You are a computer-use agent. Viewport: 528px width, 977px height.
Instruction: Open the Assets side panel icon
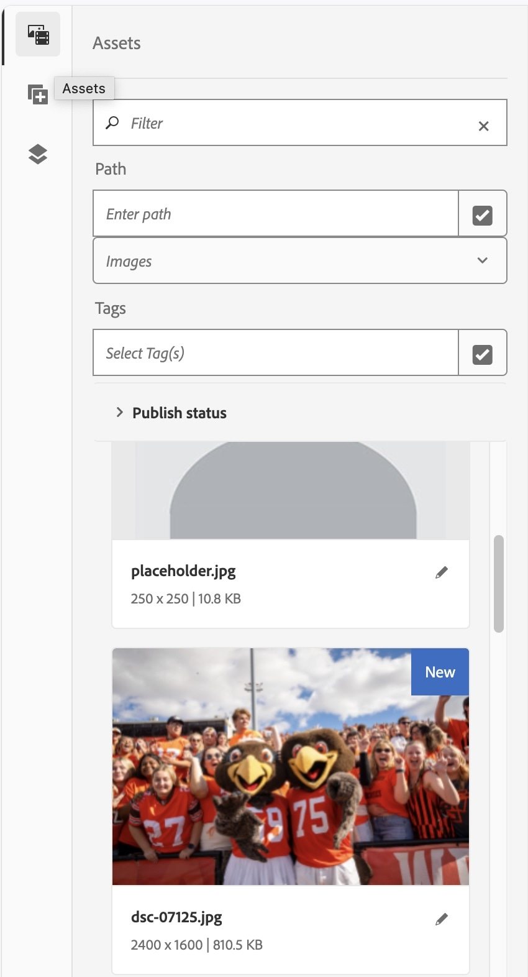click(38, 35)
